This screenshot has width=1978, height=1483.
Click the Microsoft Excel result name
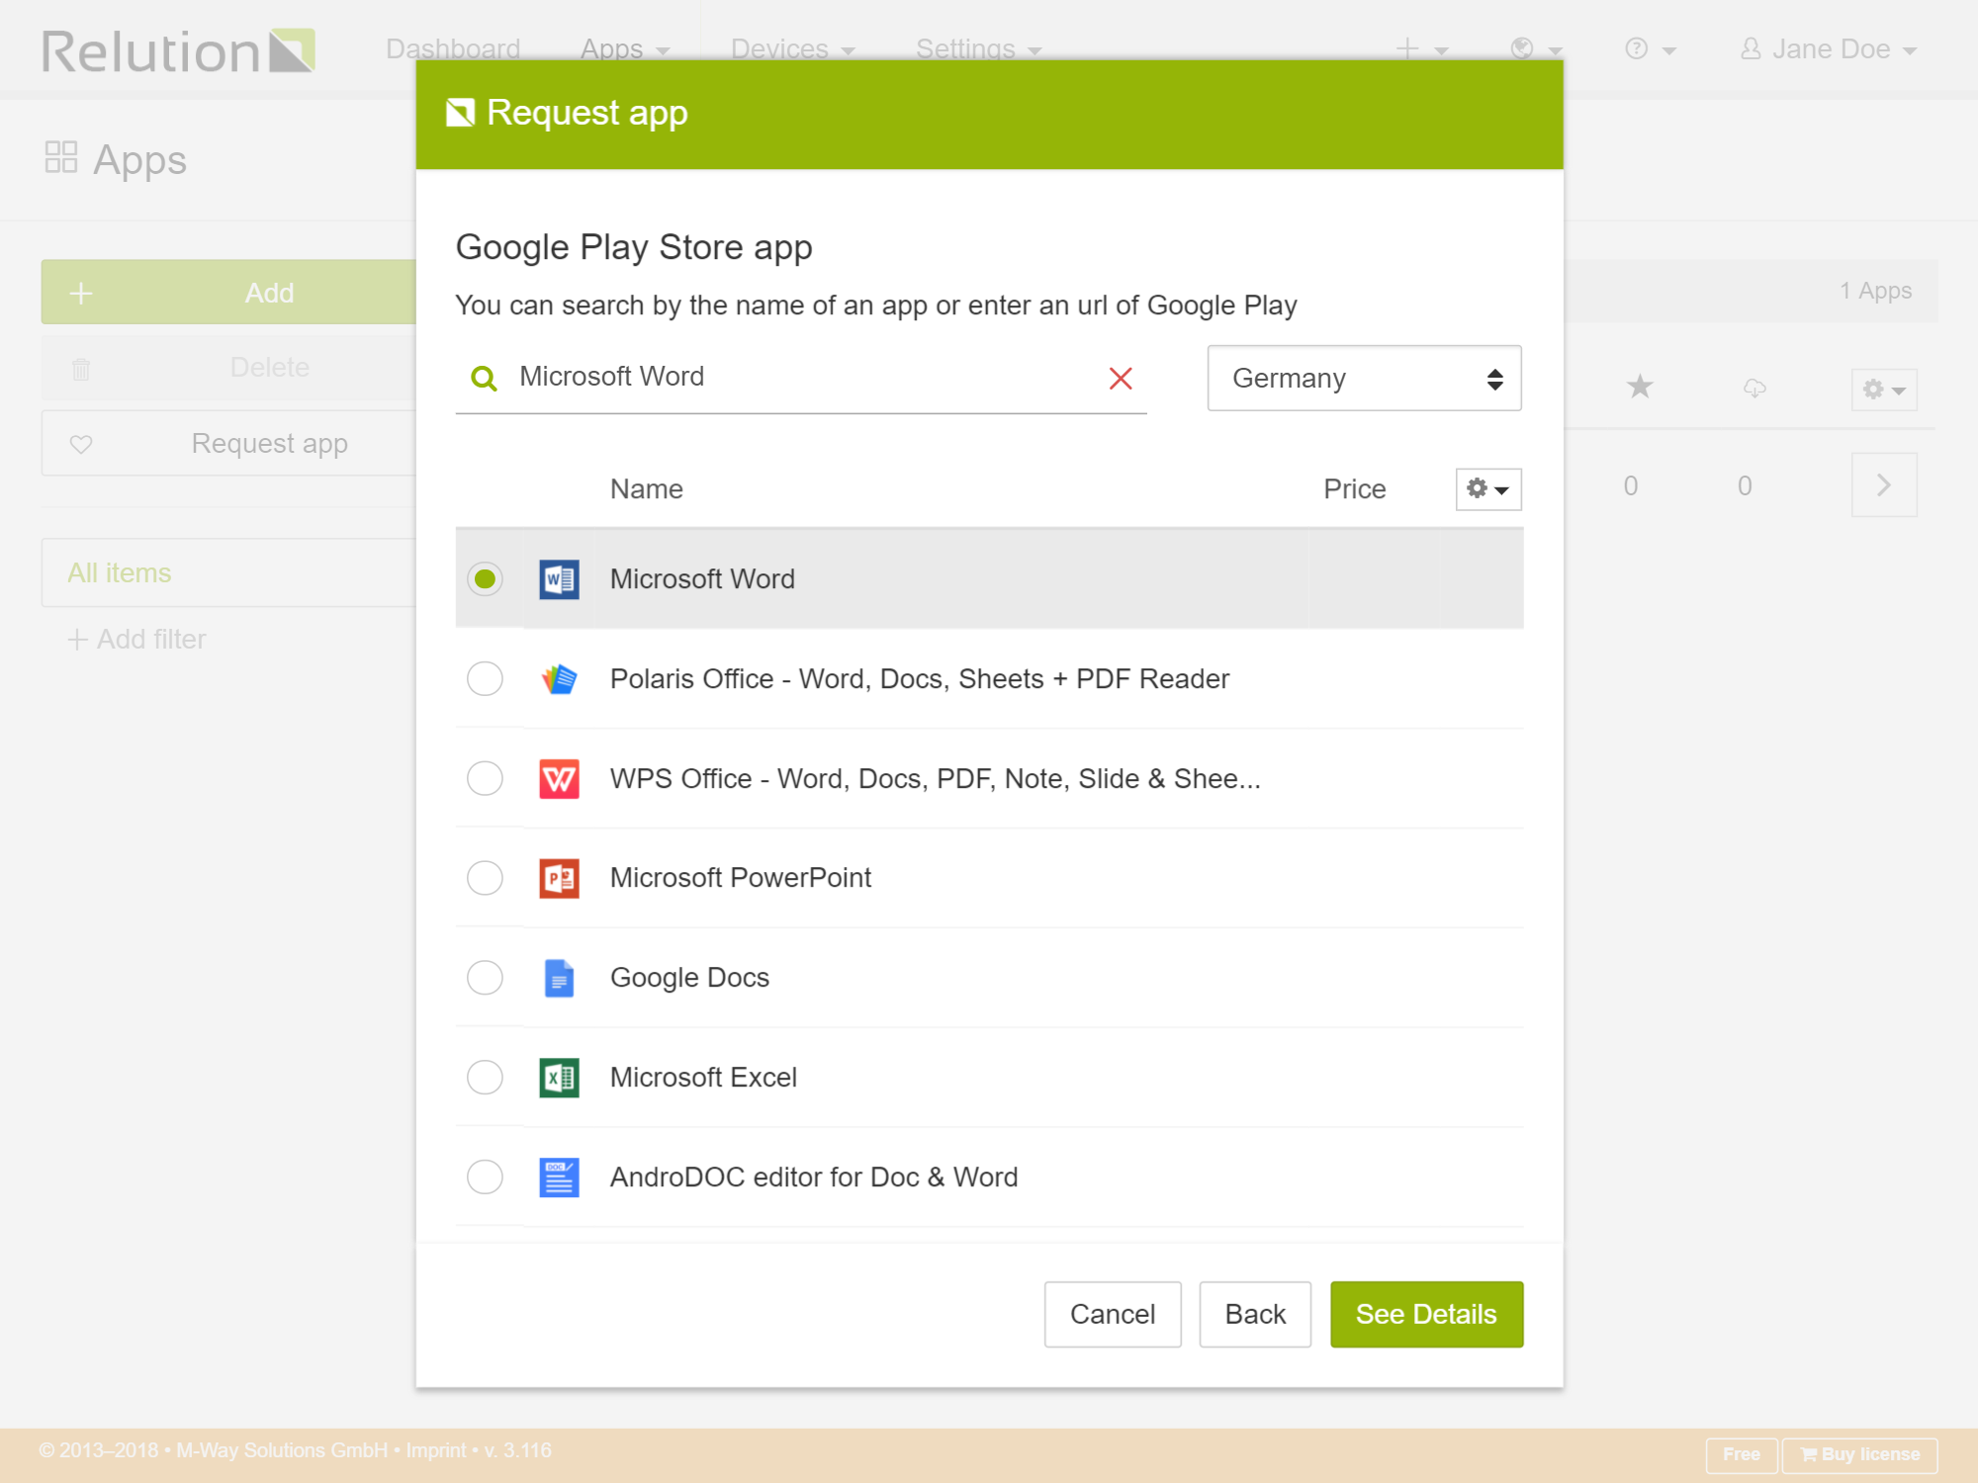tap(703, 1078)
